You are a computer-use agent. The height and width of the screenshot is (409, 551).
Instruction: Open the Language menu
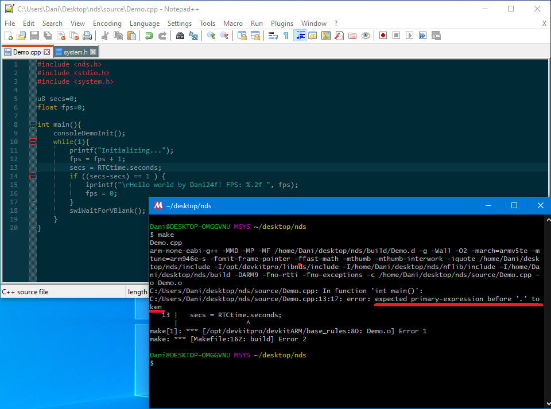(x=145, y=23)
